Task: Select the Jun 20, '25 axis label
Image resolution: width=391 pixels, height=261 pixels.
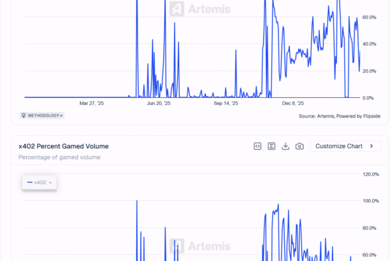Action: pos(158,103)
